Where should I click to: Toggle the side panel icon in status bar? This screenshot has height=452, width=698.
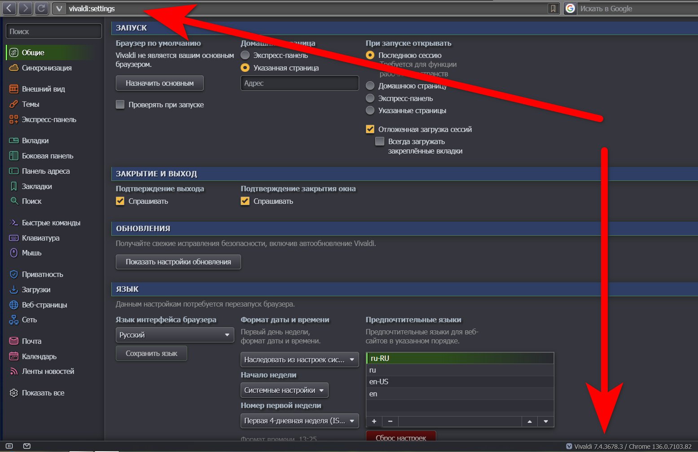(x=9, y=446)
